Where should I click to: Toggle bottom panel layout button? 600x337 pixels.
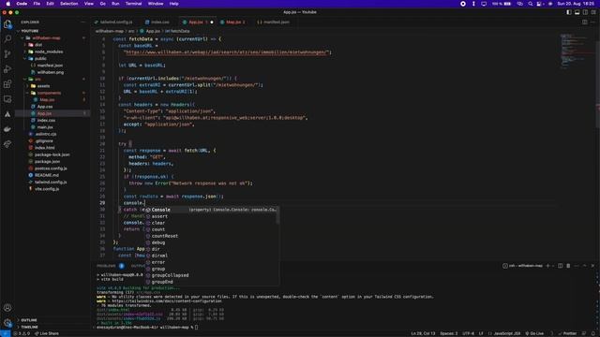[577, 12]
